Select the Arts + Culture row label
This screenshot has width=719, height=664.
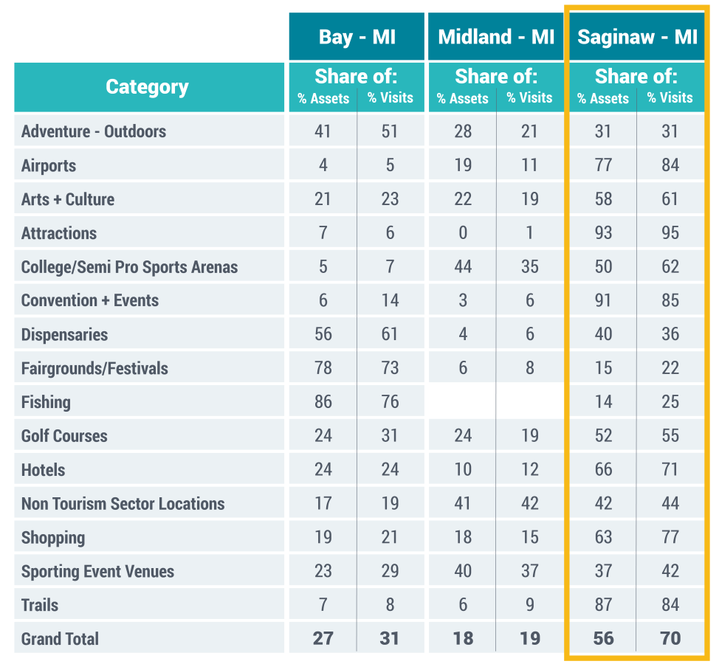coord(68,199)
